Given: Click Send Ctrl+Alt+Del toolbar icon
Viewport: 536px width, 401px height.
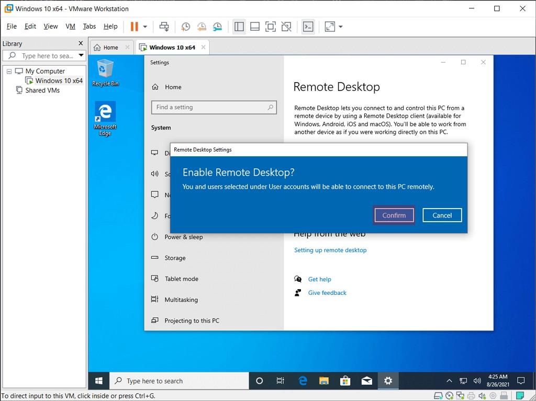Looking at the screenshot, I should point(164,27).
